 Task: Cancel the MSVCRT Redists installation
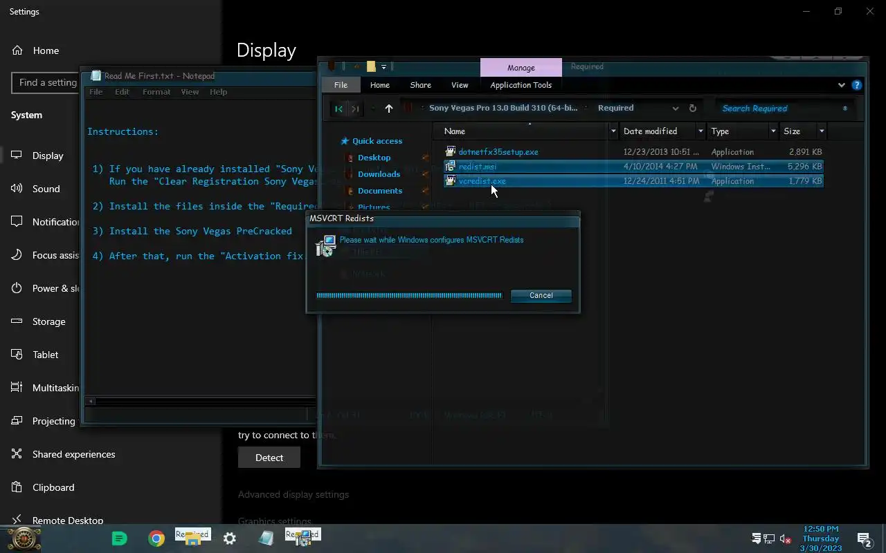tap(541, 295)
